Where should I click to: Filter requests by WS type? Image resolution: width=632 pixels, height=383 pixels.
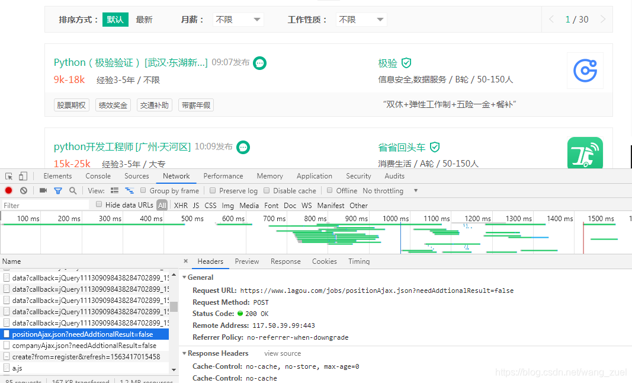306,205
